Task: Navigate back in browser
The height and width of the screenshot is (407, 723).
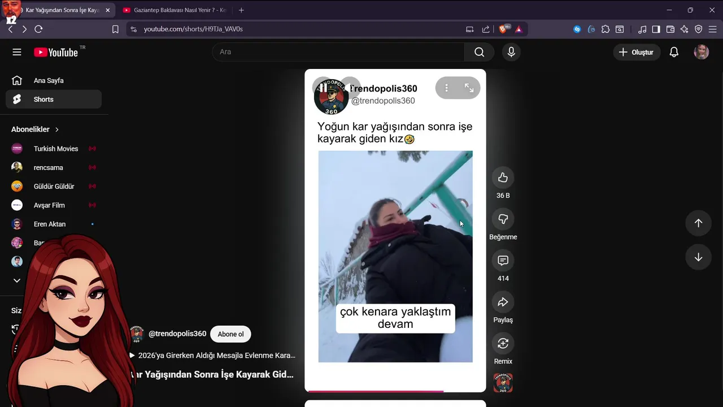Action: [x=10, y=29]
